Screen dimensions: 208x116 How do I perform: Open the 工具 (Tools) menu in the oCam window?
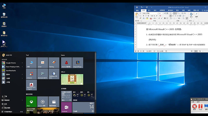[x=193, y=102]
